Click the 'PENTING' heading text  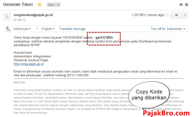point(19,82)
